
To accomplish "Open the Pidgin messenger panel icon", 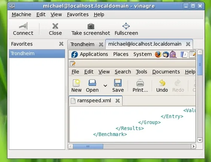I will click(173, 55).
